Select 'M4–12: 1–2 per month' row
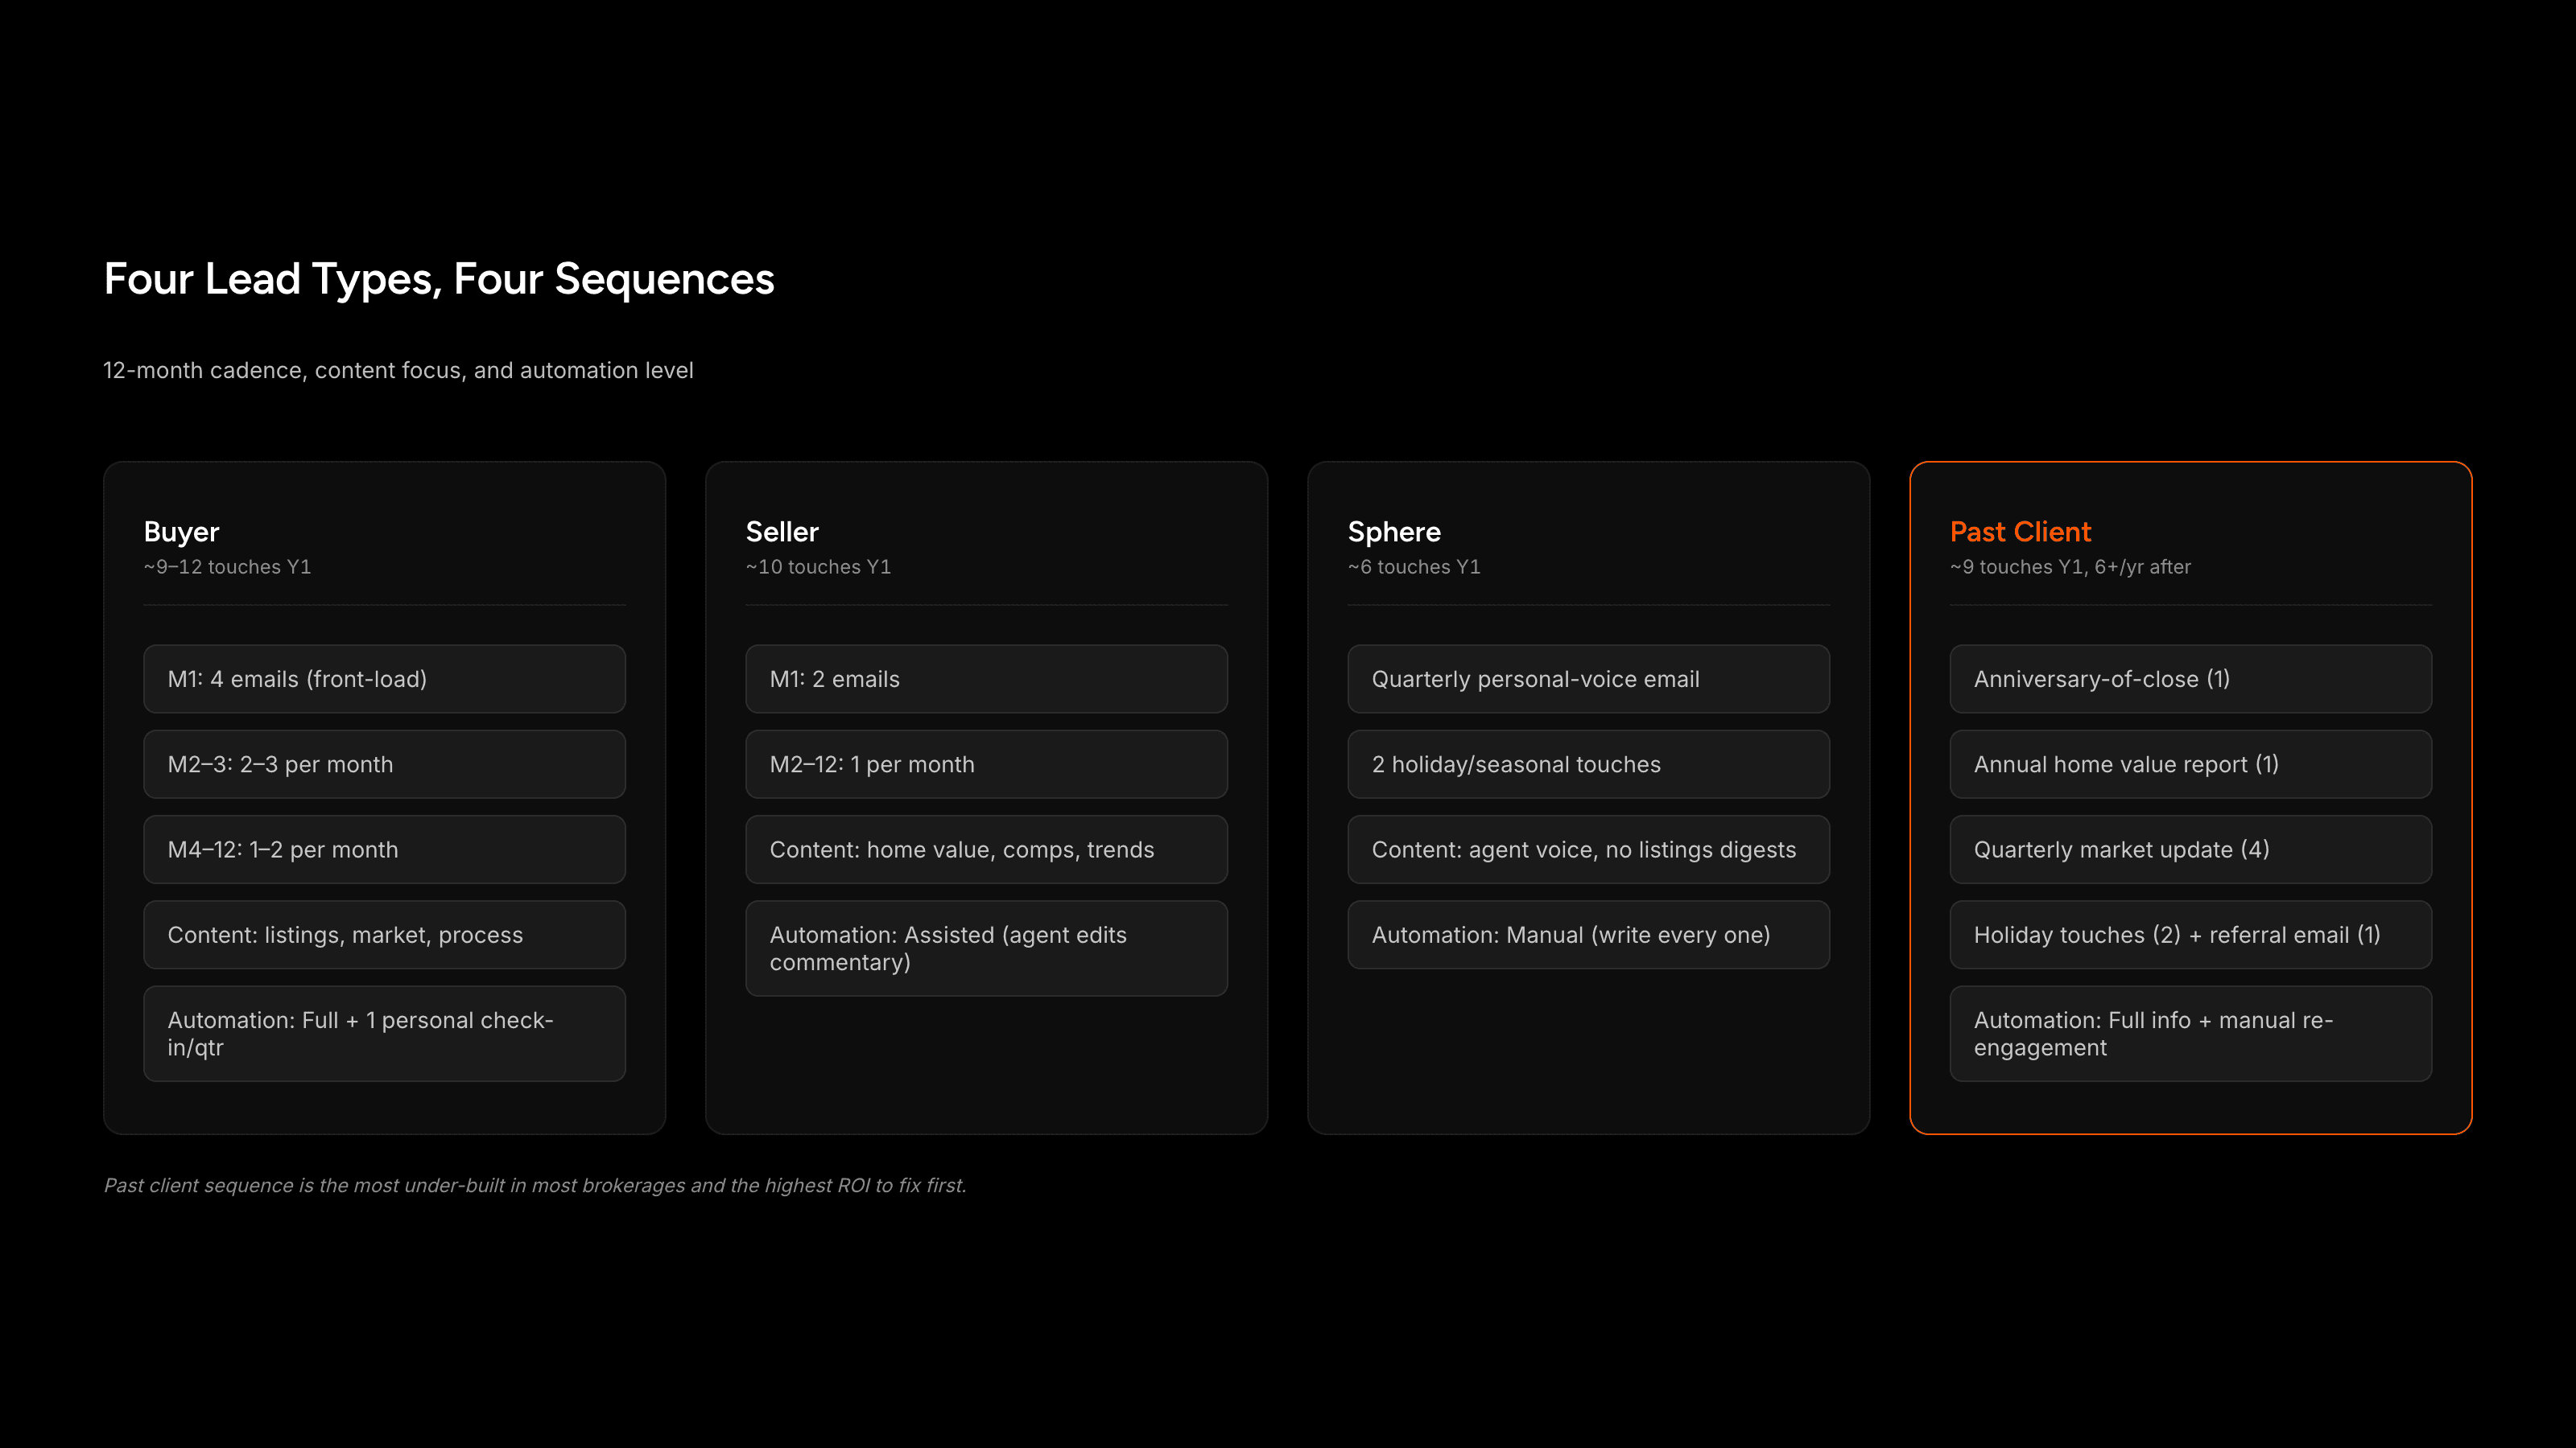 [385, 849]
